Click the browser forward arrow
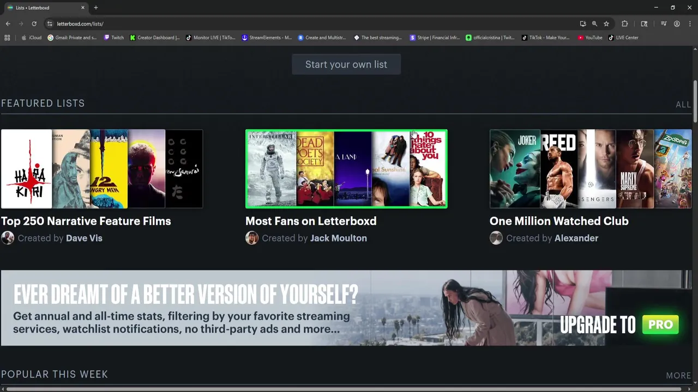The image size is (698, 392). pos(21,24)
